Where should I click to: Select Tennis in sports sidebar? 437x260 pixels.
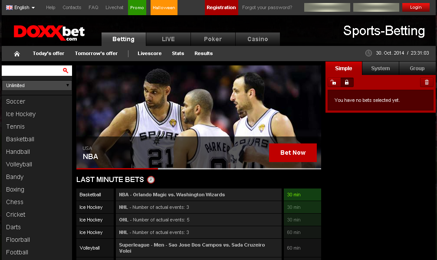tap(15, 127)
